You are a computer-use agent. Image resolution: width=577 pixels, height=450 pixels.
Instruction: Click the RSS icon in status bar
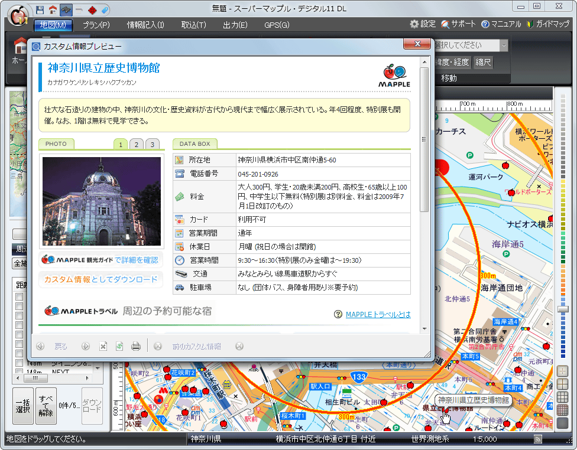click(538, 439)
